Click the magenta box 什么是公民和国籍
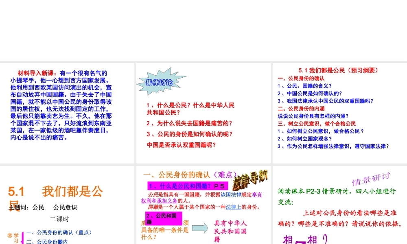This screenshot has width=407, height=244. pos(187,186)
